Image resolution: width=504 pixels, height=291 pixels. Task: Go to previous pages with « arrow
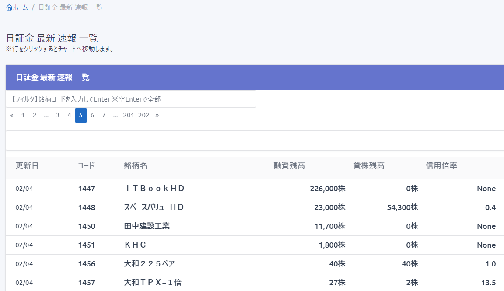coord(12,116)
